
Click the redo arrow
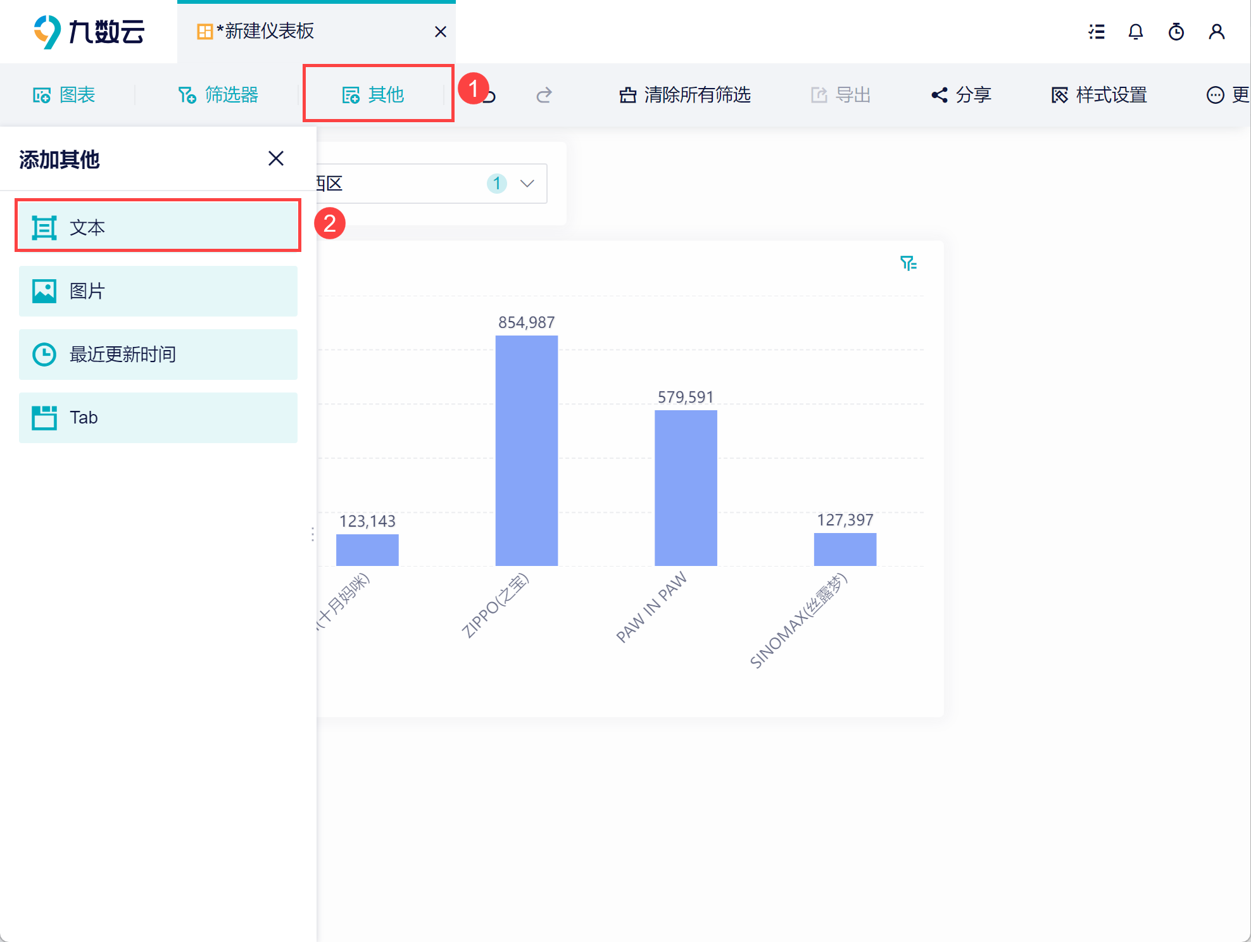(x=544, y=95)
